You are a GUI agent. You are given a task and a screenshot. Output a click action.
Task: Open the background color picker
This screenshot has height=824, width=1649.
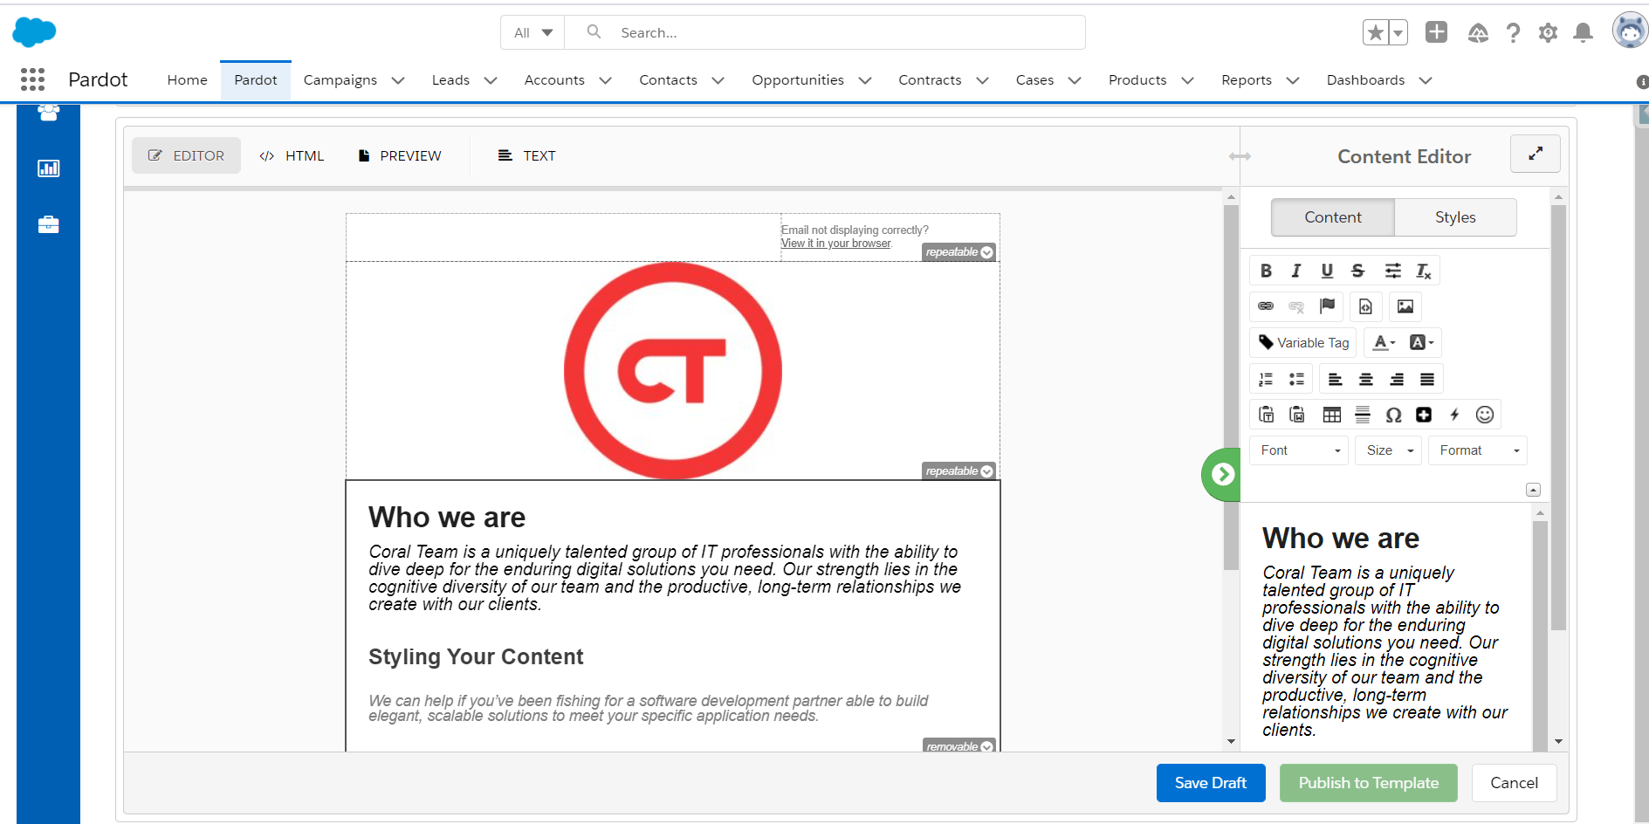point(1422,342)
